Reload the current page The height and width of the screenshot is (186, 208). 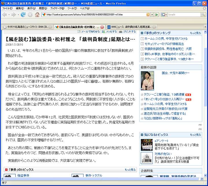[x=23, y=14]
